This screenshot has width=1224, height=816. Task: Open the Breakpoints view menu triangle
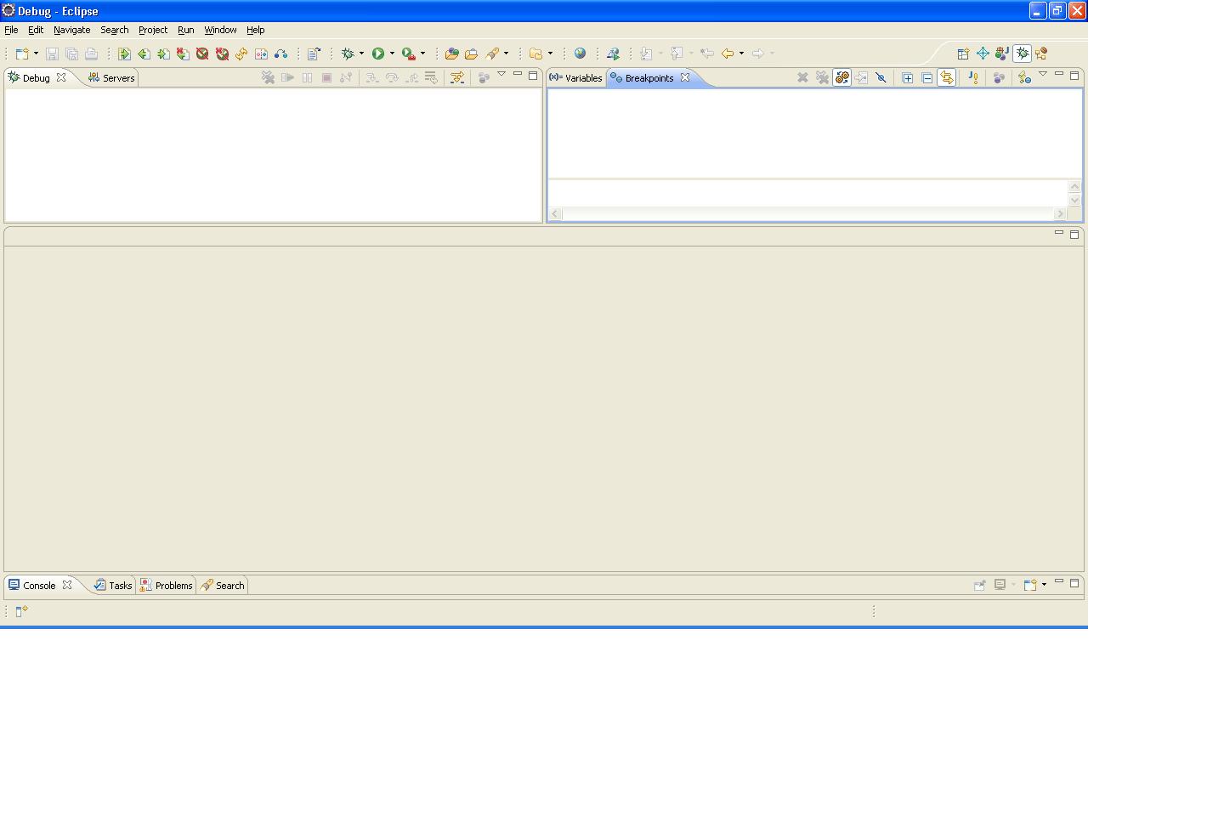pyautogui.click(x=1043, y=75)
